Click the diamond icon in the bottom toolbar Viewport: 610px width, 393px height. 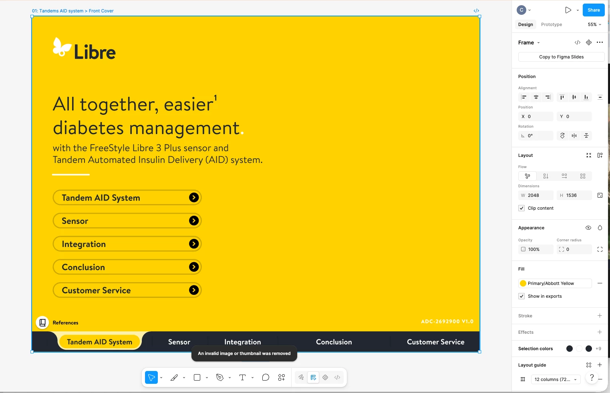tap(325, 377)
